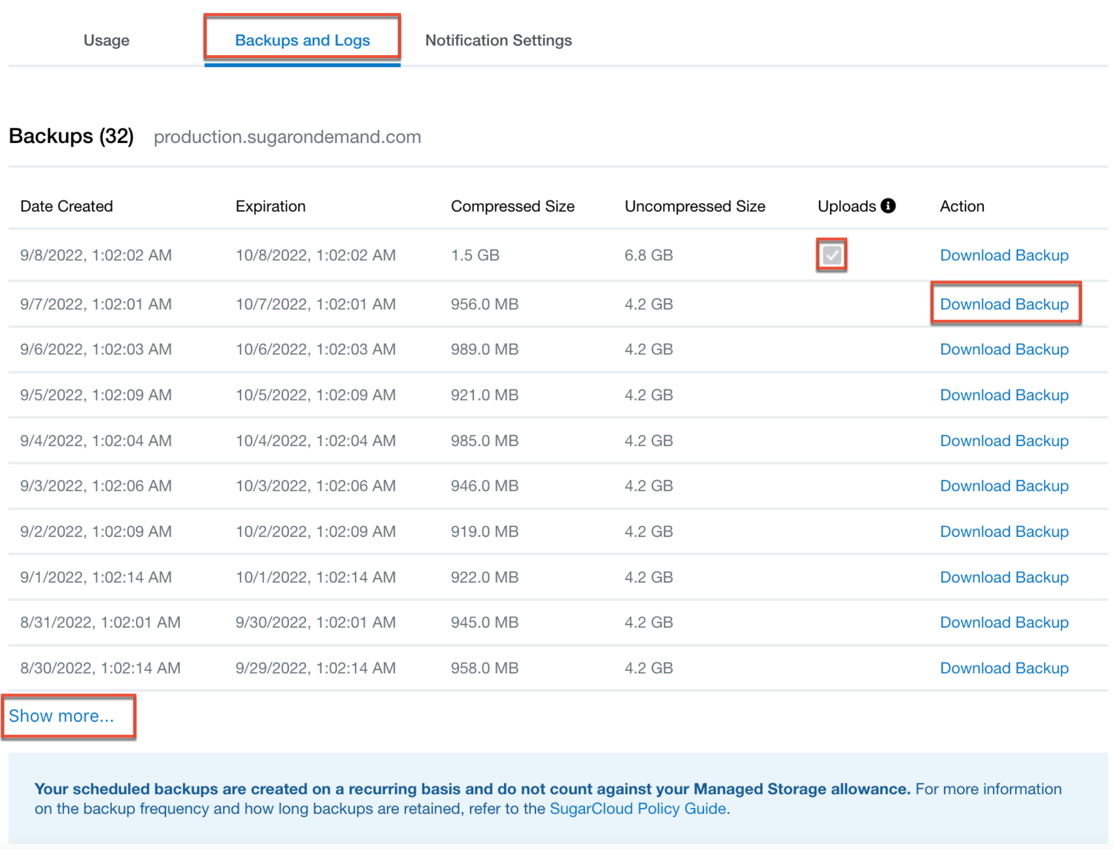The width and height of the screenshot is (1113, 849).
Task: Toggle the upload checkbox for the 9/8/2022 backup
Action: (x=831, y=255)
